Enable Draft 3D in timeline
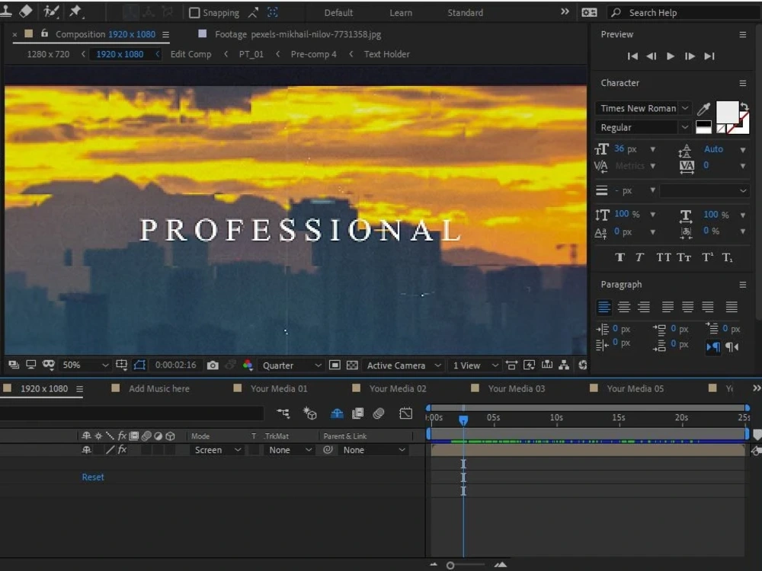This screenshot has height=571, width=762. pos(309,413)
